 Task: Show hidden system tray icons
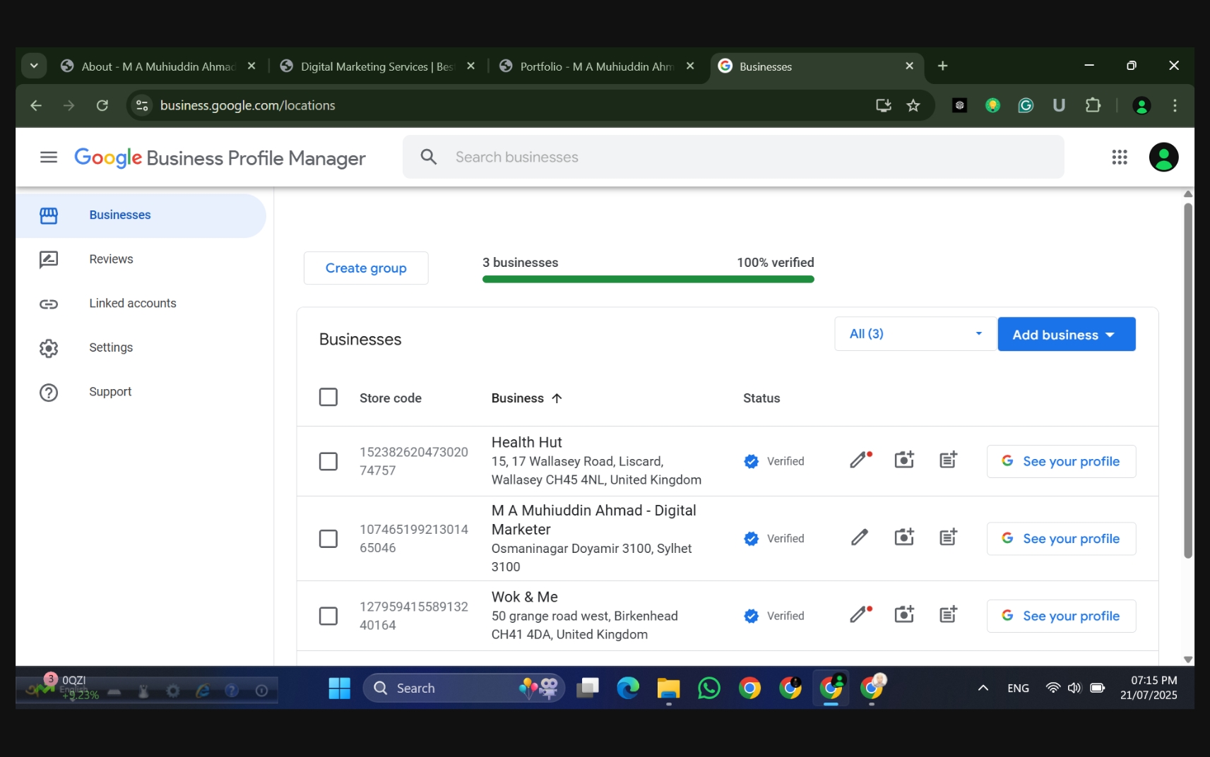point(983,688)
